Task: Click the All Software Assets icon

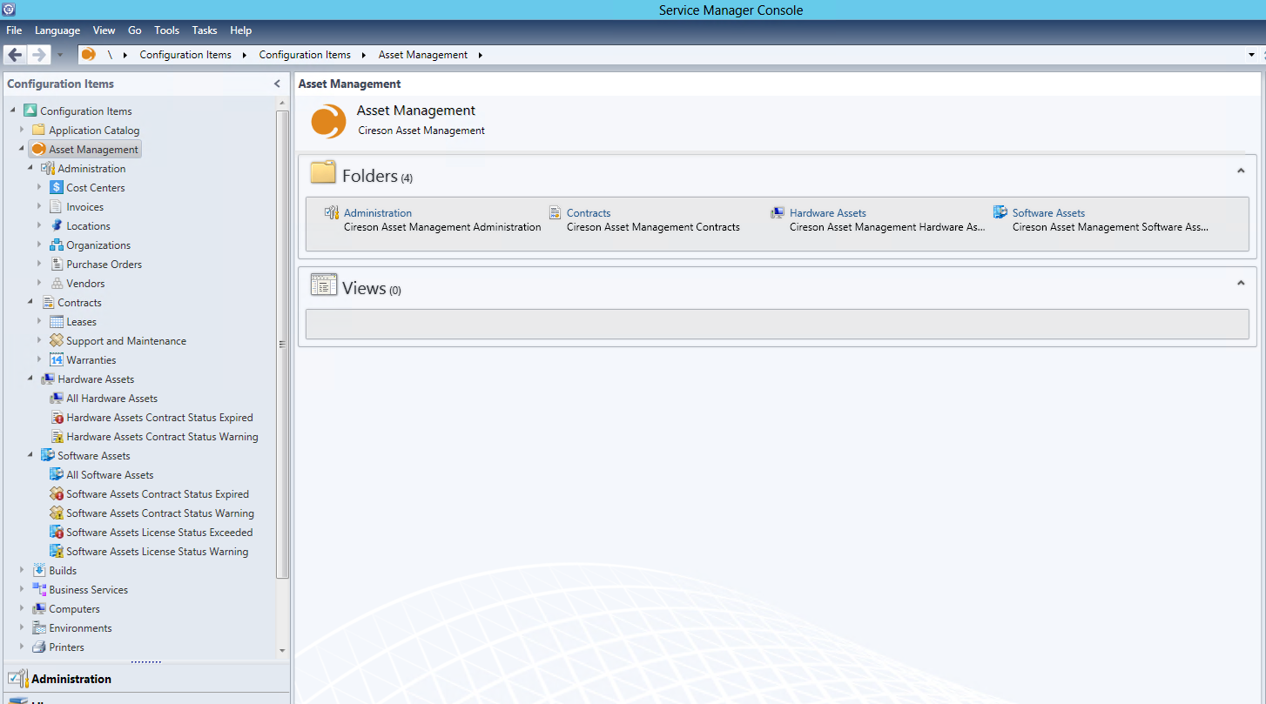Action: pyautogui.click(x=57, y=474)
